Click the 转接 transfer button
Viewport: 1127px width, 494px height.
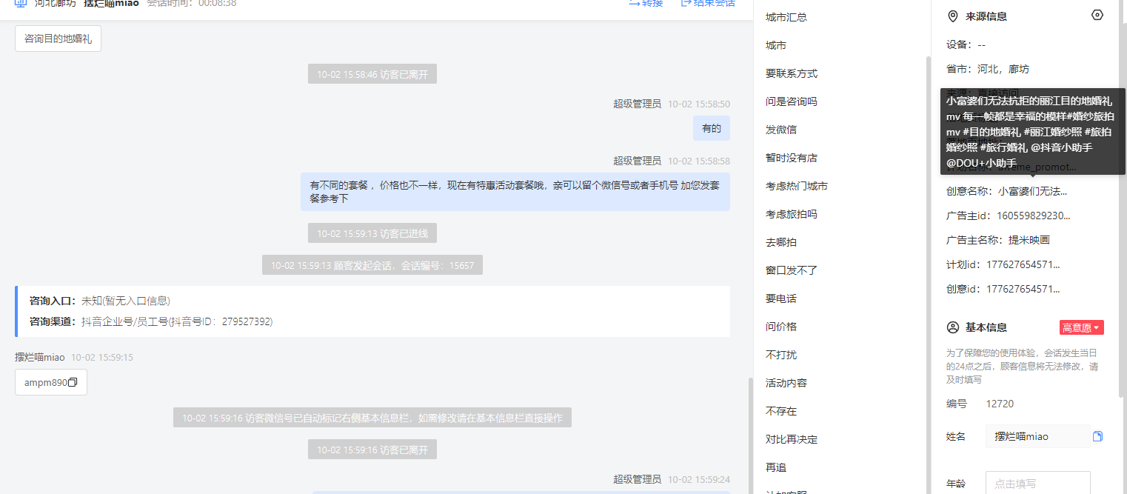pyautogui.click(x=646, y=3)
